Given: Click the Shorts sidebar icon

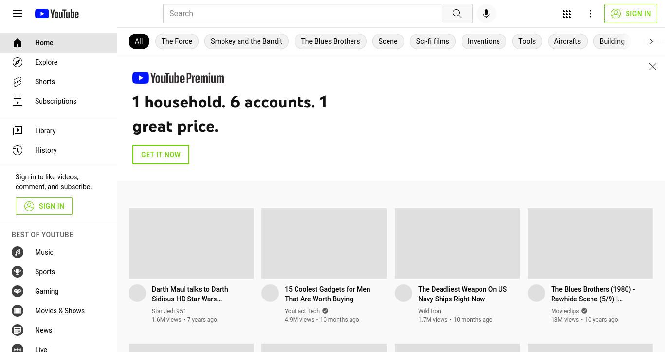Looking at the screenshot, I should [x=18, y=82].
